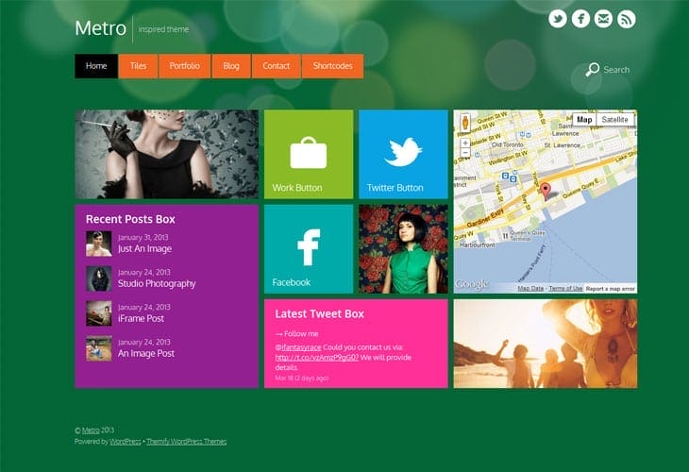Open the teal Facebook tile
The image size is (689, 472).
coord(308,248)
